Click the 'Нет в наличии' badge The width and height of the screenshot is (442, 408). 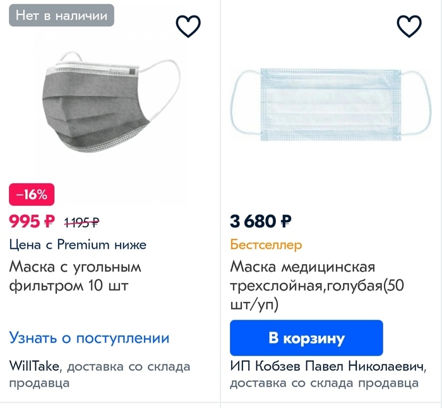click(61, 16)
